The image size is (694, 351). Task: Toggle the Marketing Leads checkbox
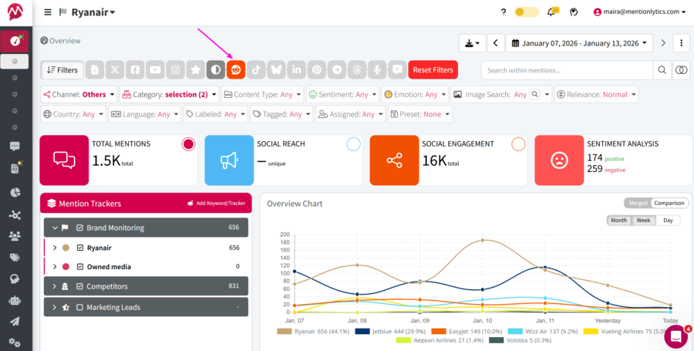click(79, 307)
